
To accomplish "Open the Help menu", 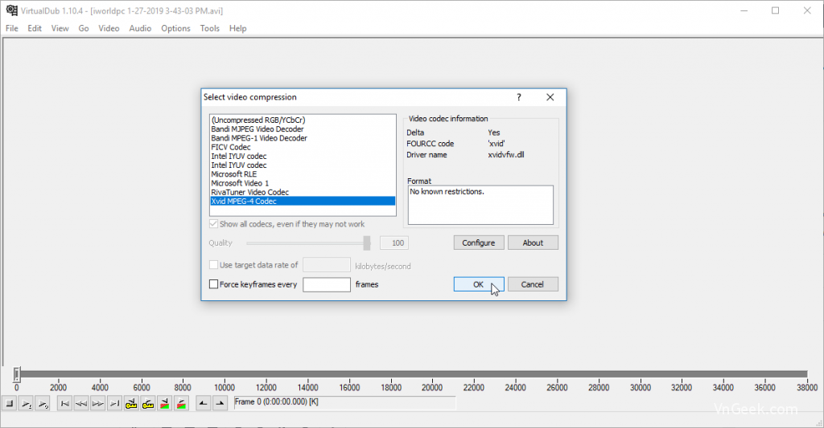I will click(x=237, y=28).
